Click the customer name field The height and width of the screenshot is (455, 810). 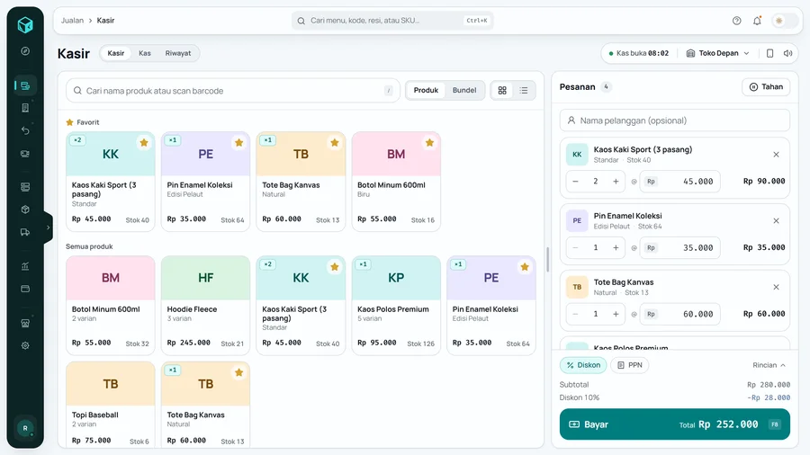tap(675, 120)
